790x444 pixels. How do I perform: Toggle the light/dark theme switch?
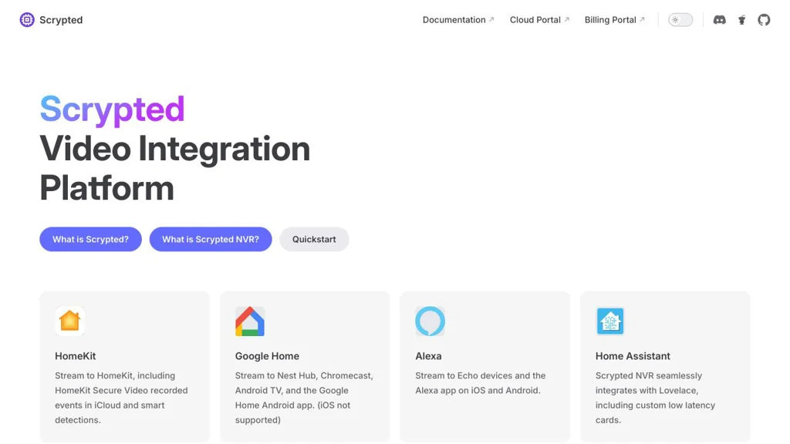click(680, 19)
